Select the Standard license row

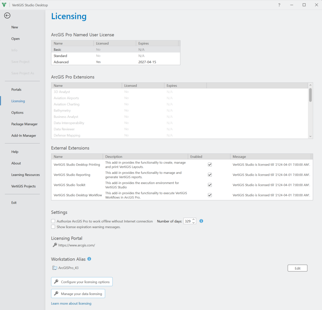point(116,56)
